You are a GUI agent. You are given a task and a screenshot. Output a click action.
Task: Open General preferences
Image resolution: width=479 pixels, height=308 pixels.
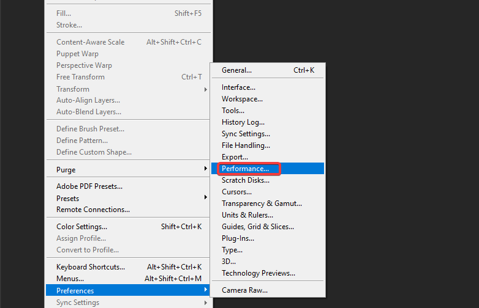tap(268, 70)
